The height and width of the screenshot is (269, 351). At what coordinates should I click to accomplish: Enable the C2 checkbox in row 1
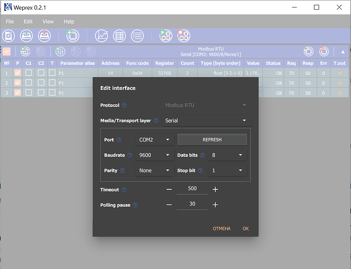coord(41,73)
